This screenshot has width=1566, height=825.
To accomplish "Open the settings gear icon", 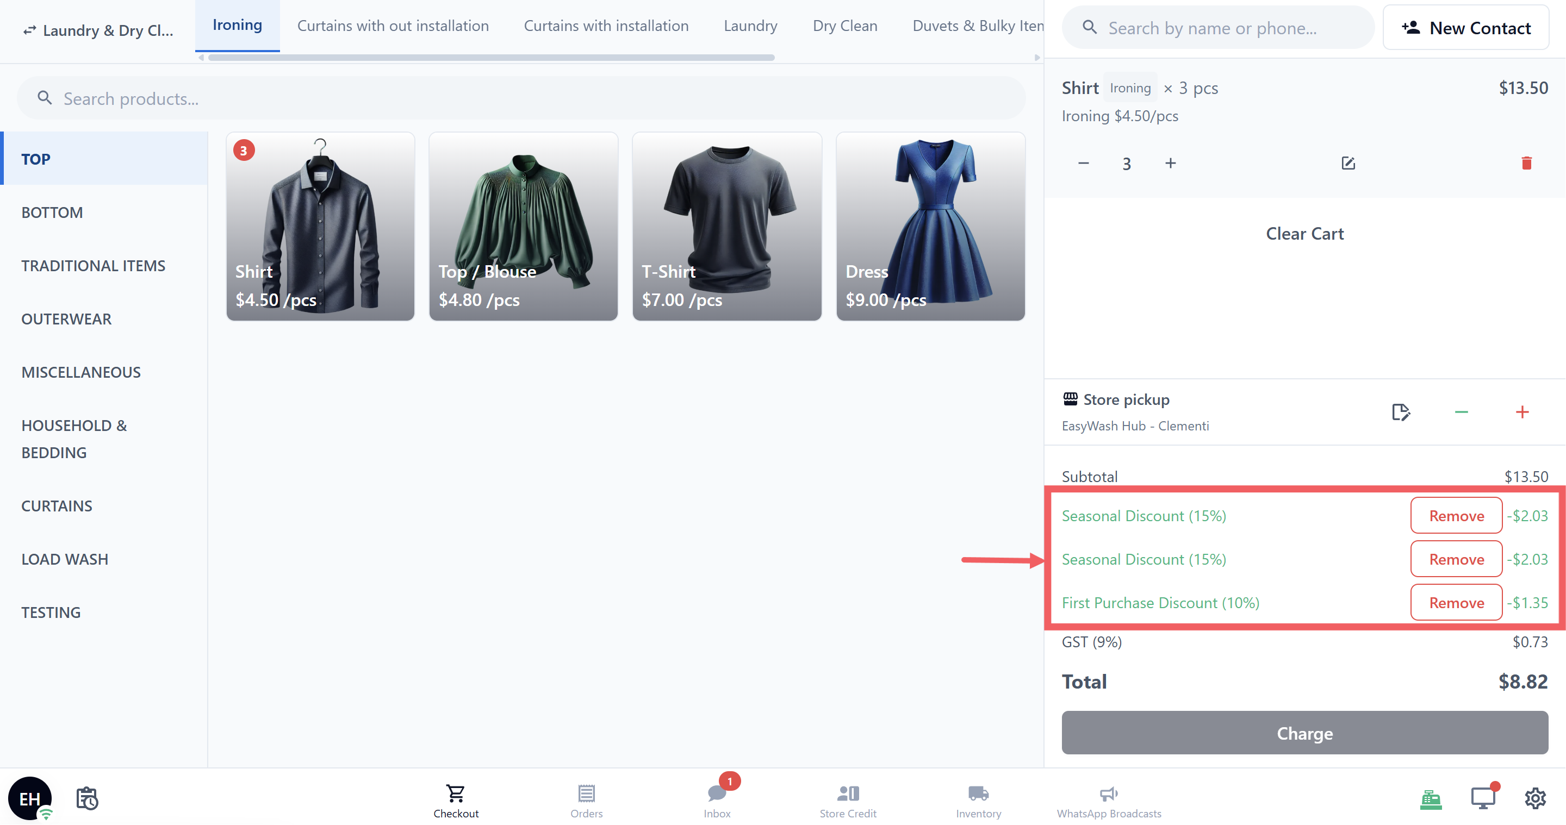I will pyautogui.click(x=1536, y=798).
